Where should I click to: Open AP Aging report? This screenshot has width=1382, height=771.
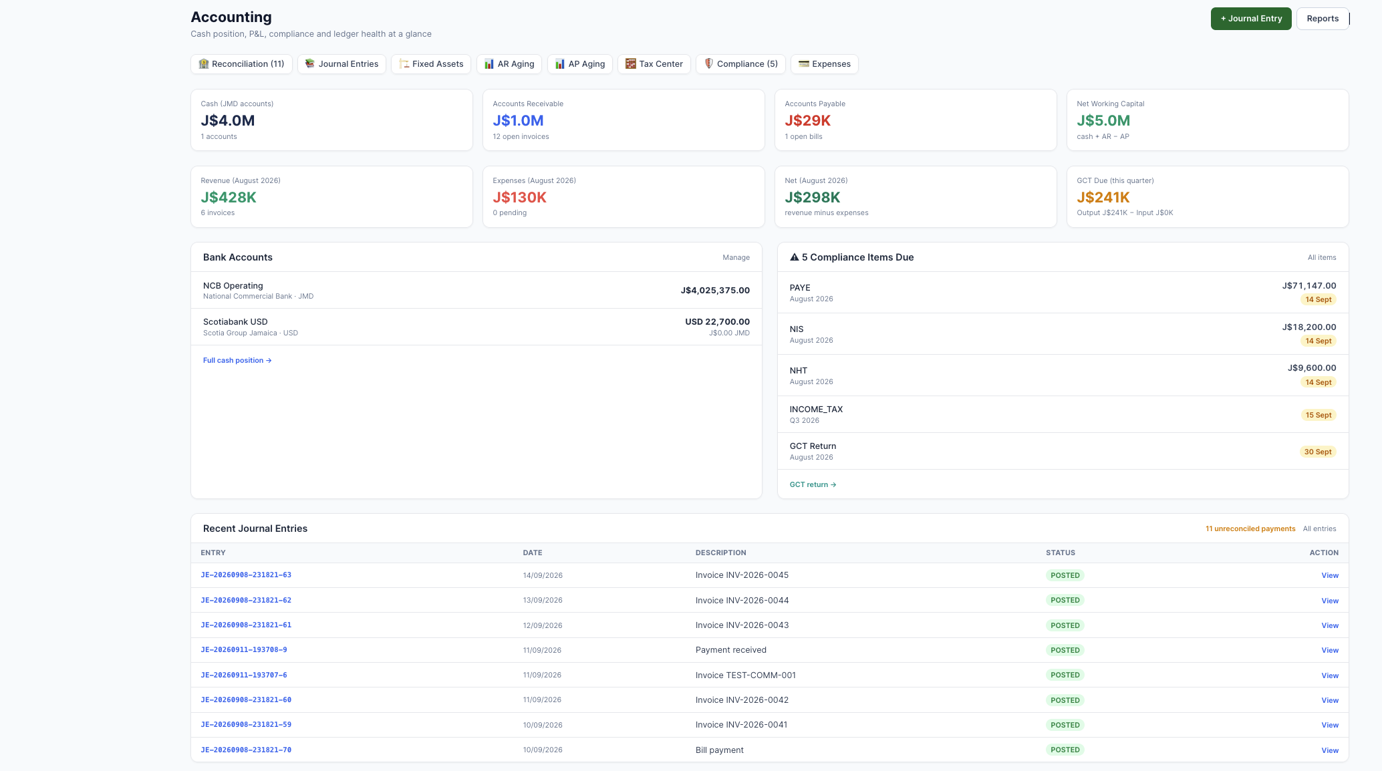point(580,64)
